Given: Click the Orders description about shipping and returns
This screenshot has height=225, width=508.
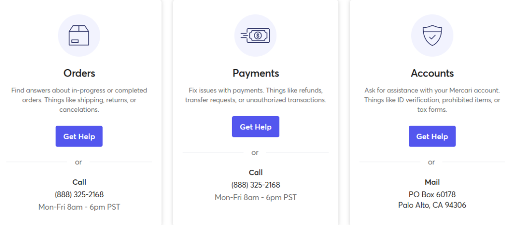Looking at the screenshot, I should pyautogui.click(x=79, y=100).
